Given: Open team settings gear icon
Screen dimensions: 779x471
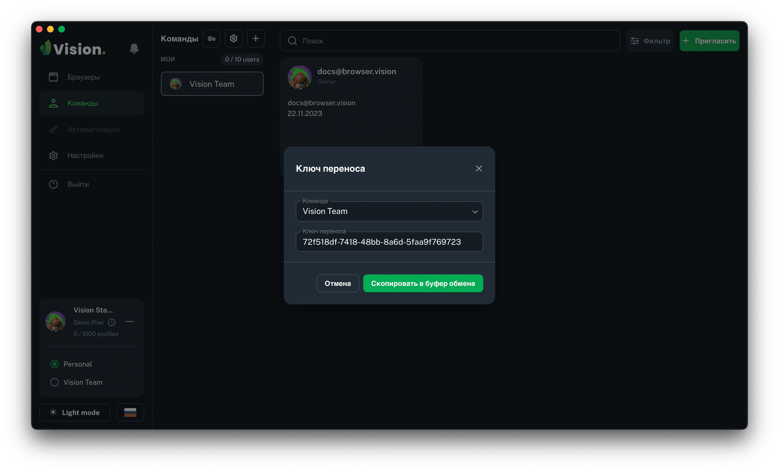Looking at the screenshot, I should 234,39.
